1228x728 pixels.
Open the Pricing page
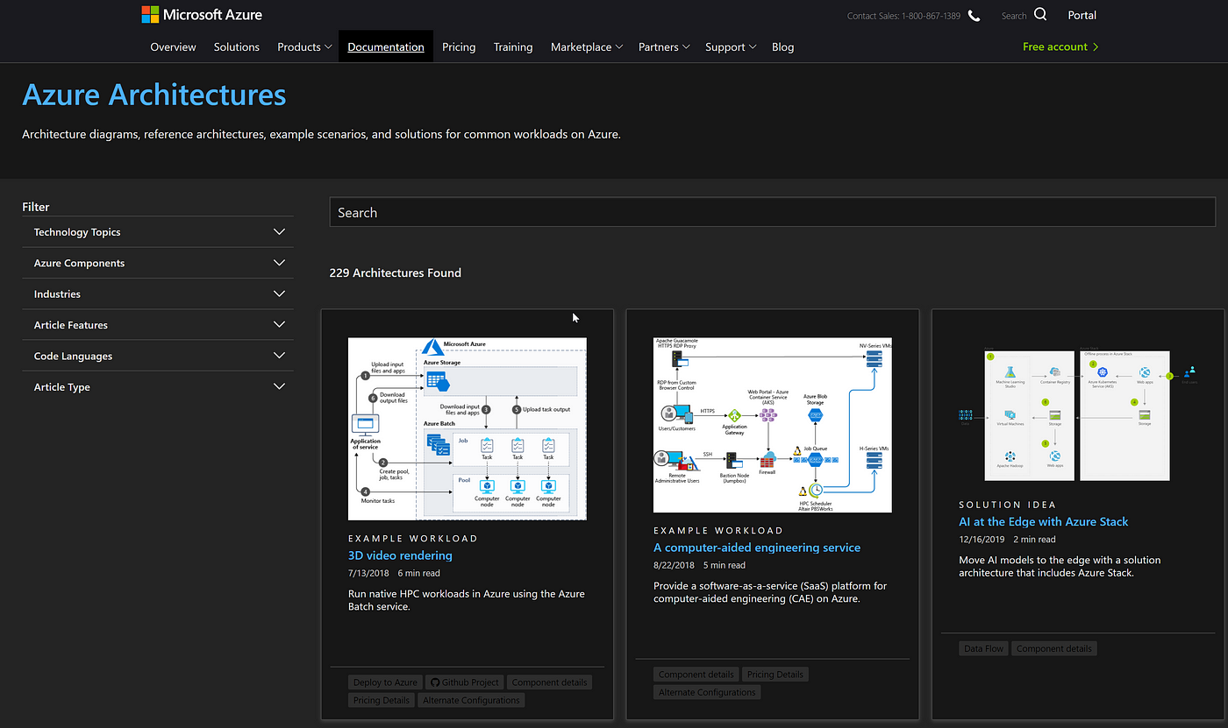click(459, 47)
